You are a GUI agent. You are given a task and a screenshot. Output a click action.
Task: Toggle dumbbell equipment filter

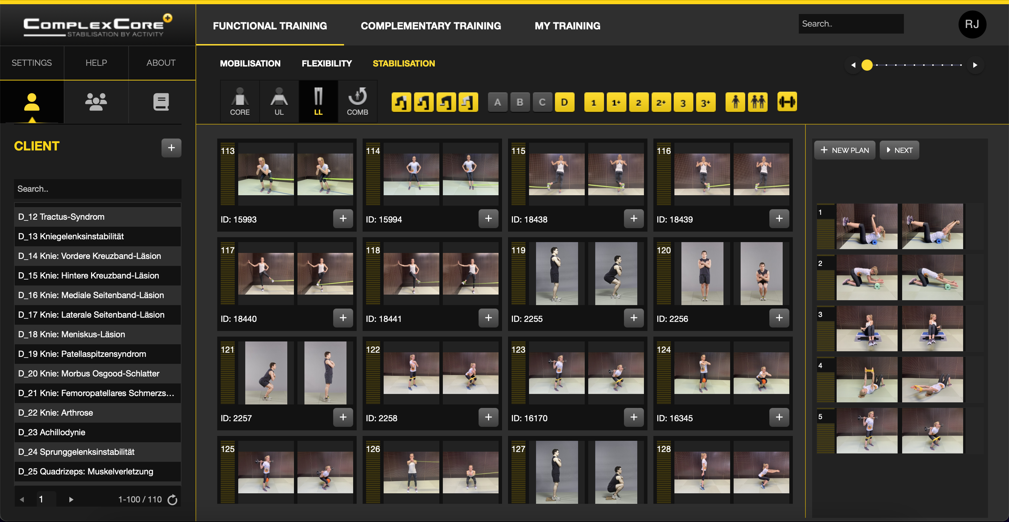coord(787,103)
